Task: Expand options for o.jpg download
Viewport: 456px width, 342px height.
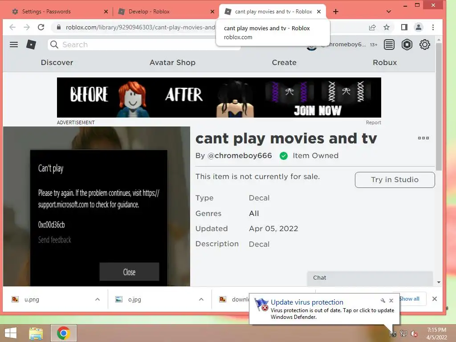Action: (201, 299)
